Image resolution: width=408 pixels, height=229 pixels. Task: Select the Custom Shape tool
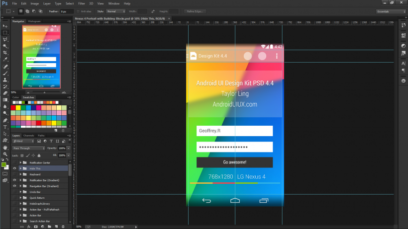click(5, 141)
